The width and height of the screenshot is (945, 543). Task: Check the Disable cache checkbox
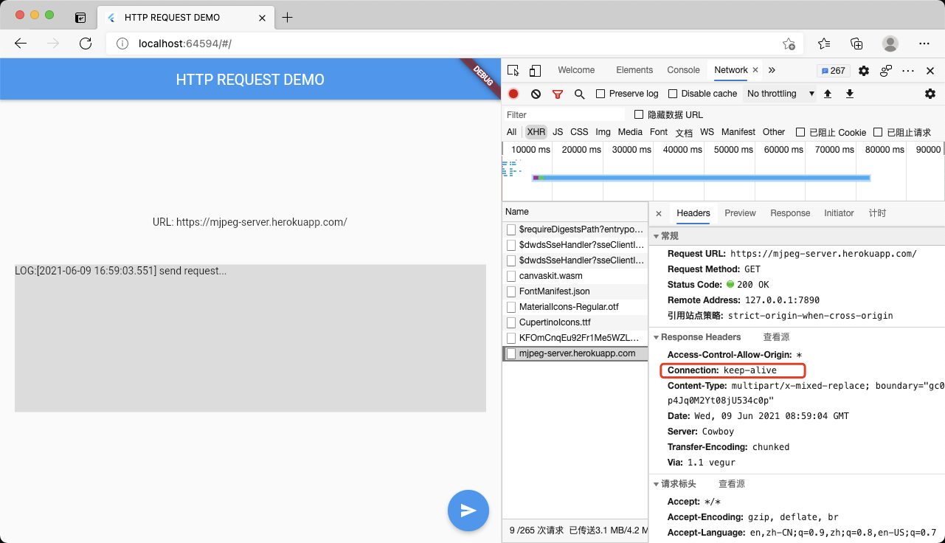click(672, 94)
